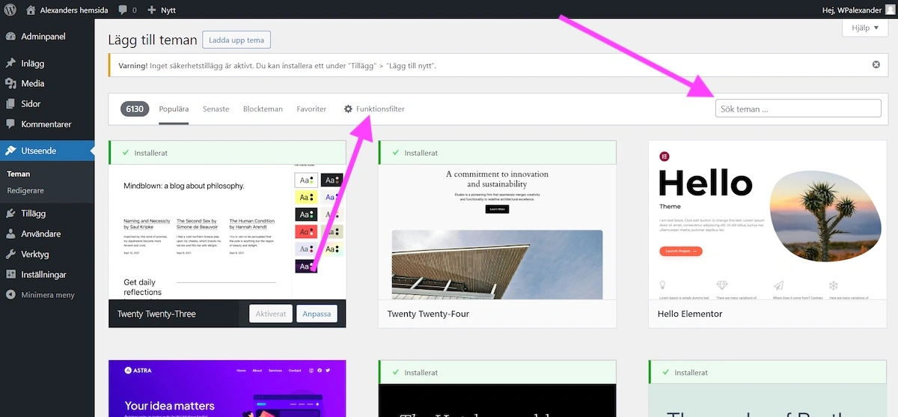Switch to Blockteman tab

263,109
